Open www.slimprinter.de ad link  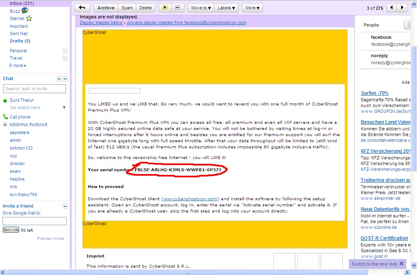click(x=381, y=198)
